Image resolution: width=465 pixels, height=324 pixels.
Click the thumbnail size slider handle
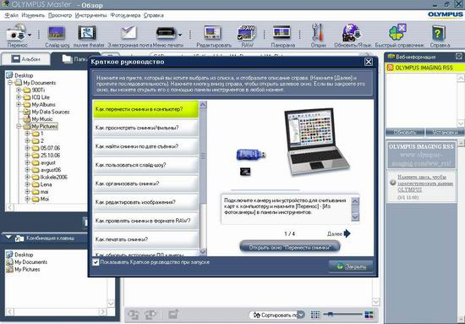tap(330, 314)
